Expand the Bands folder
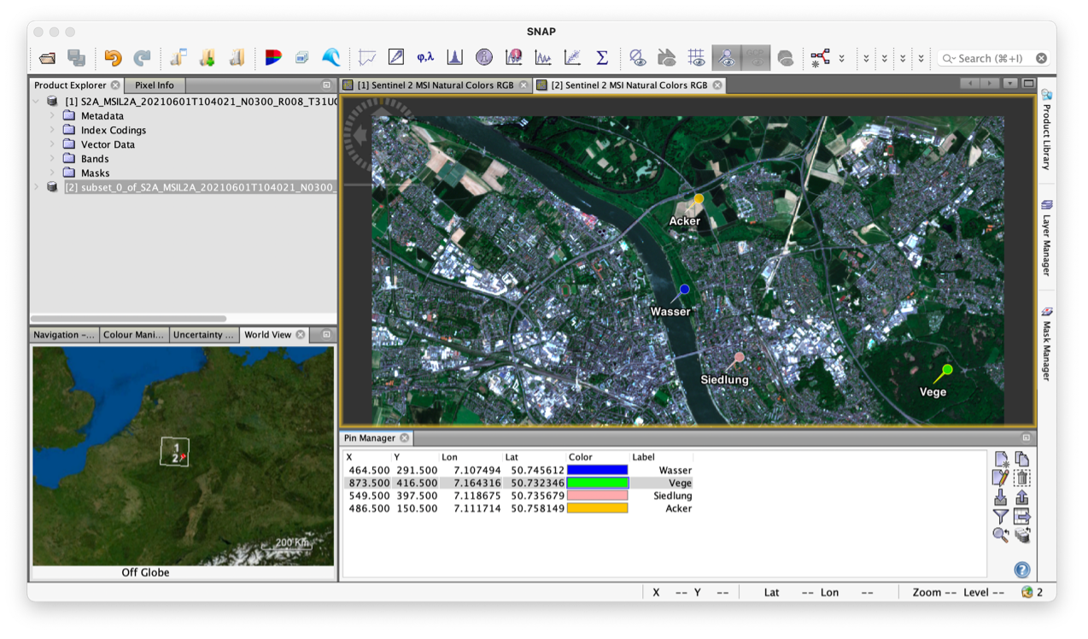 53,158
